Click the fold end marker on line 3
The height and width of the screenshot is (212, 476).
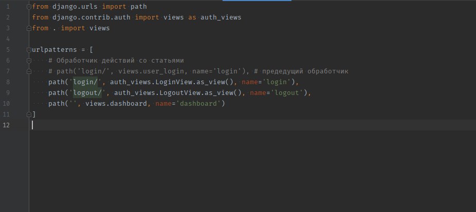[x=29, y=28]
